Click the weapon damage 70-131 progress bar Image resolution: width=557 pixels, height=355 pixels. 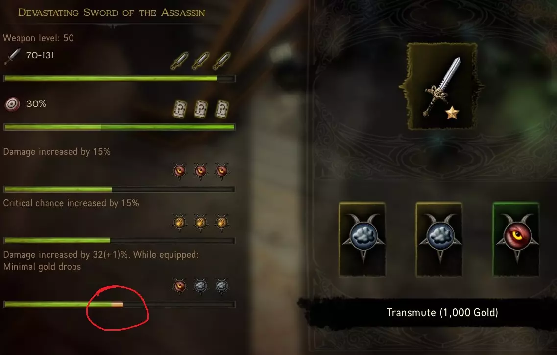pyautogui.click(x=120, y=78)
